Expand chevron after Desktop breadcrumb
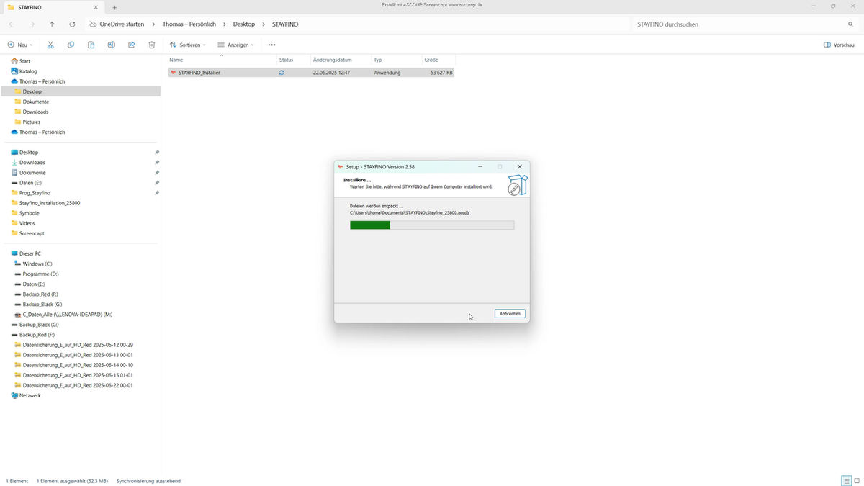The image size is (864, 486). click(262, 24)
